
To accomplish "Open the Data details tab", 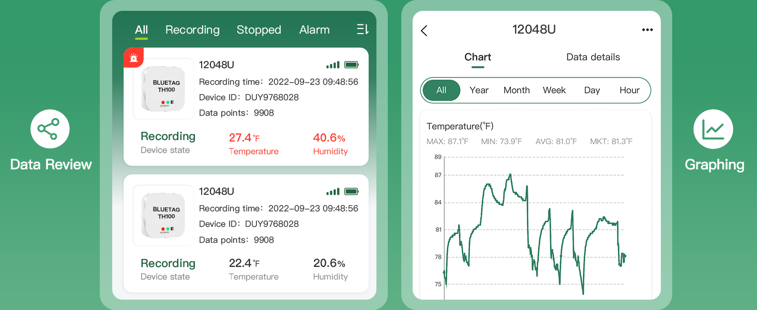I will point(593,57).
